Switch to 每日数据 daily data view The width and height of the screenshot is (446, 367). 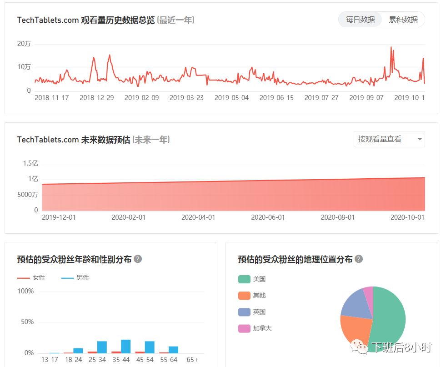pos(360,20)
